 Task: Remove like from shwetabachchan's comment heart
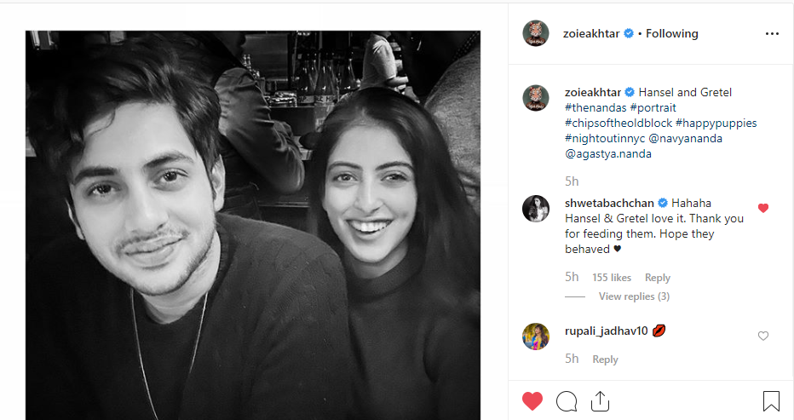click(x=763, y=208)
